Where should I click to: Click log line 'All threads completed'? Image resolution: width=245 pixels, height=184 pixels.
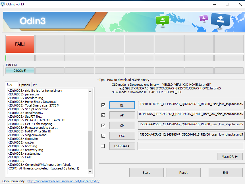tap(43, 169)
